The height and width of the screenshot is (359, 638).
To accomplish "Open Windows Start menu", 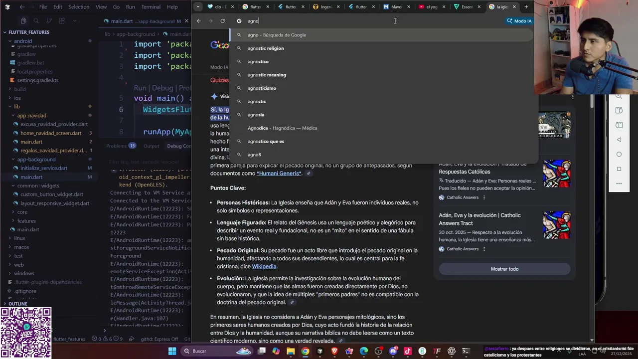I will tap(172, 351).
